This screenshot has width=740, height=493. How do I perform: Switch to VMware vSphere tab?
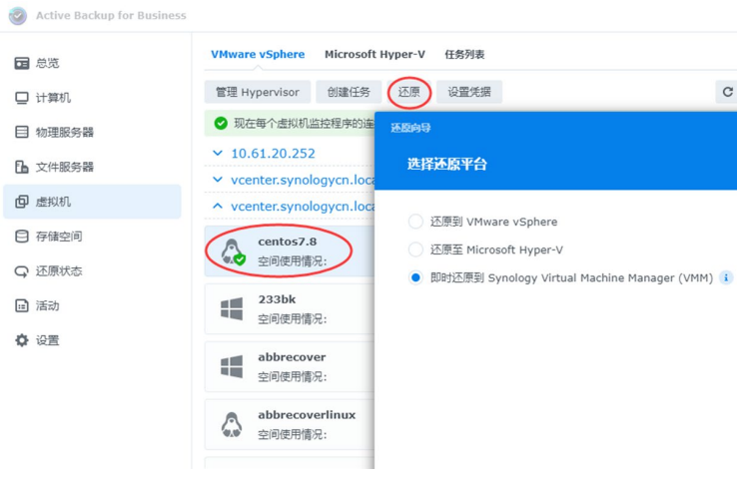(258, 54)
